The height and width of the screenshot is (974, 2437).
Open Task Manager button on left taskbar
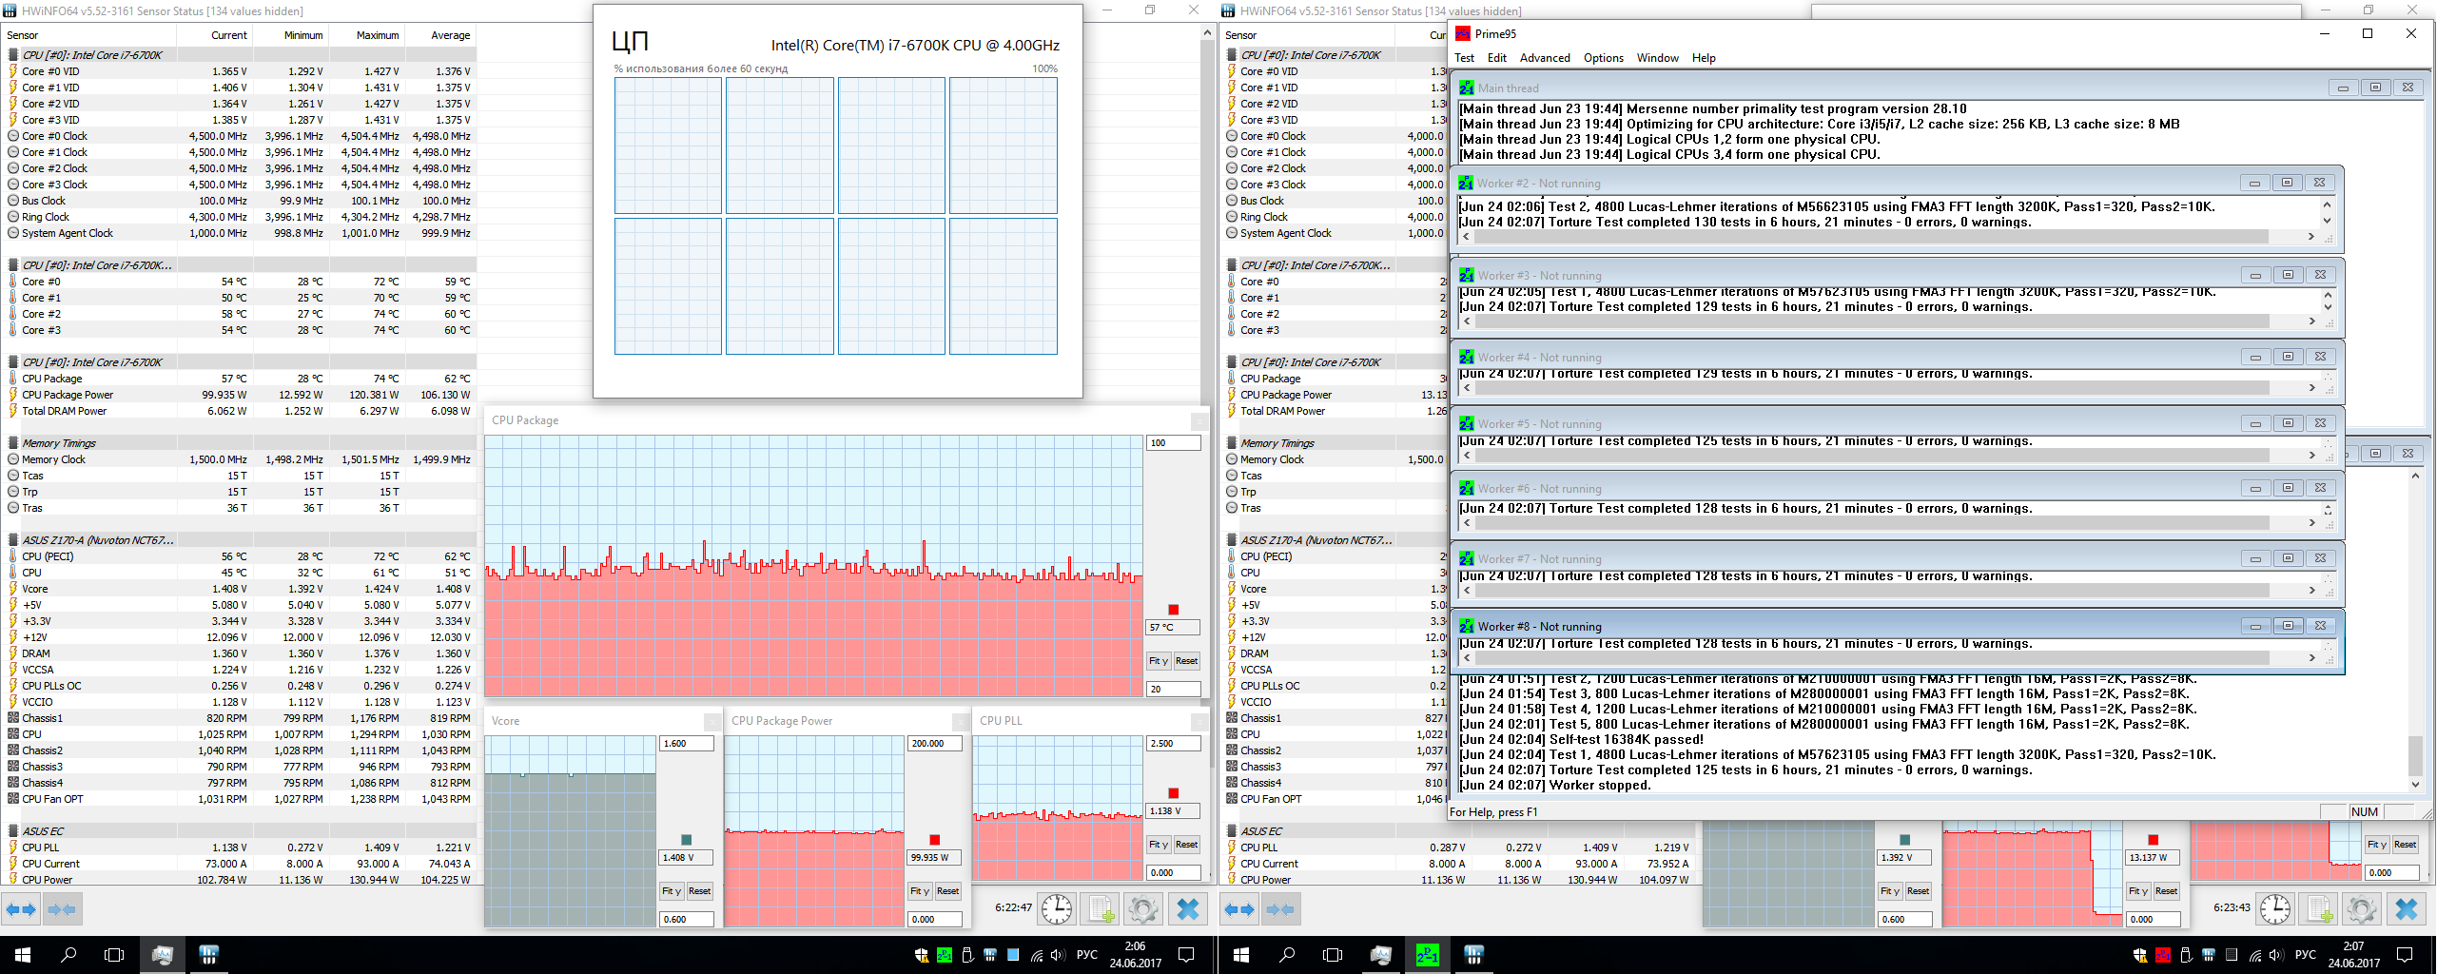(163, 955)
